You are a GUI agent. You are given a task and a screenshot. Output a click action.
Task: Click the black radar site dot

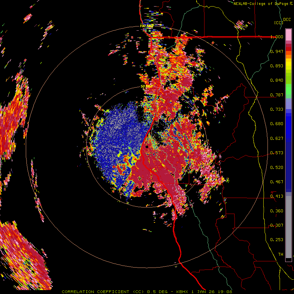[x=147, y=147]
